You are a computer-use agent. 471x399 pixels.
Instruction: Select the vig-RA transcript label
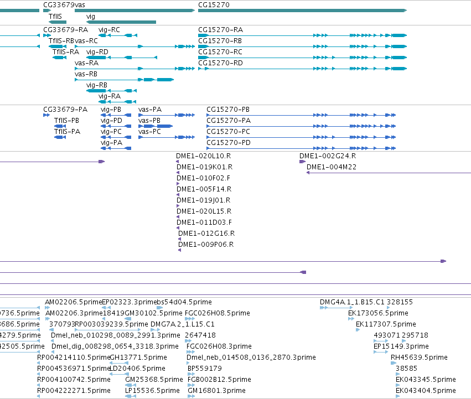pyautogui.click(x=110, y=96)
